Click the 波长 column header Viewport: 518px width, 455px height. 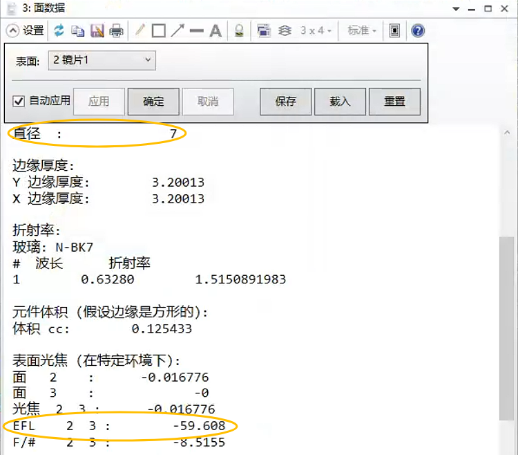(49, 263)
